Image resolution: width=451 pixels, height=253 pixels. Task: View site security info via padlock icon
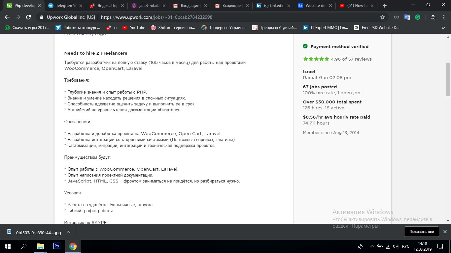(x=42, y=17)
